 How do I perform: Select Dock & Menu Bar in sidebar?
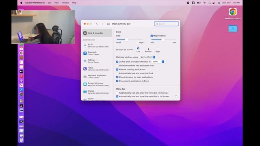point(97,33)
